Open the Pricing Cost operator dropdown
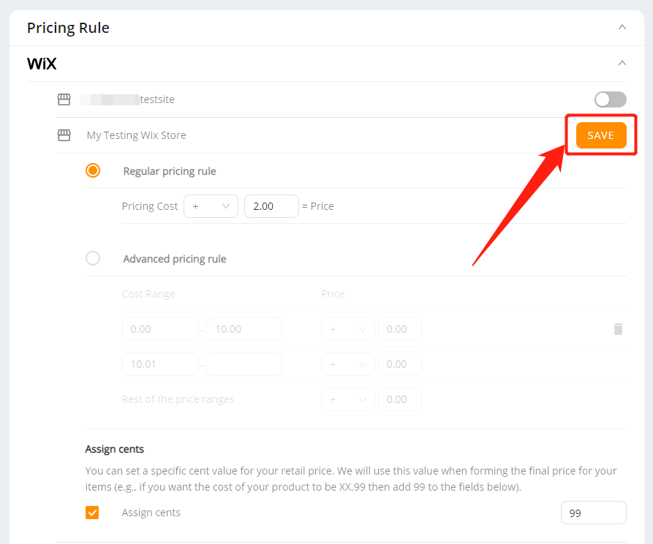 coord(211,206)
